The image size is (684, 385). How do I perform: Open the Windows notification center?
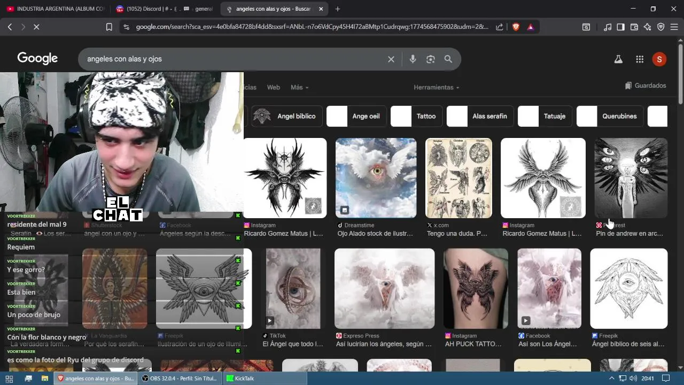(666, 379)
